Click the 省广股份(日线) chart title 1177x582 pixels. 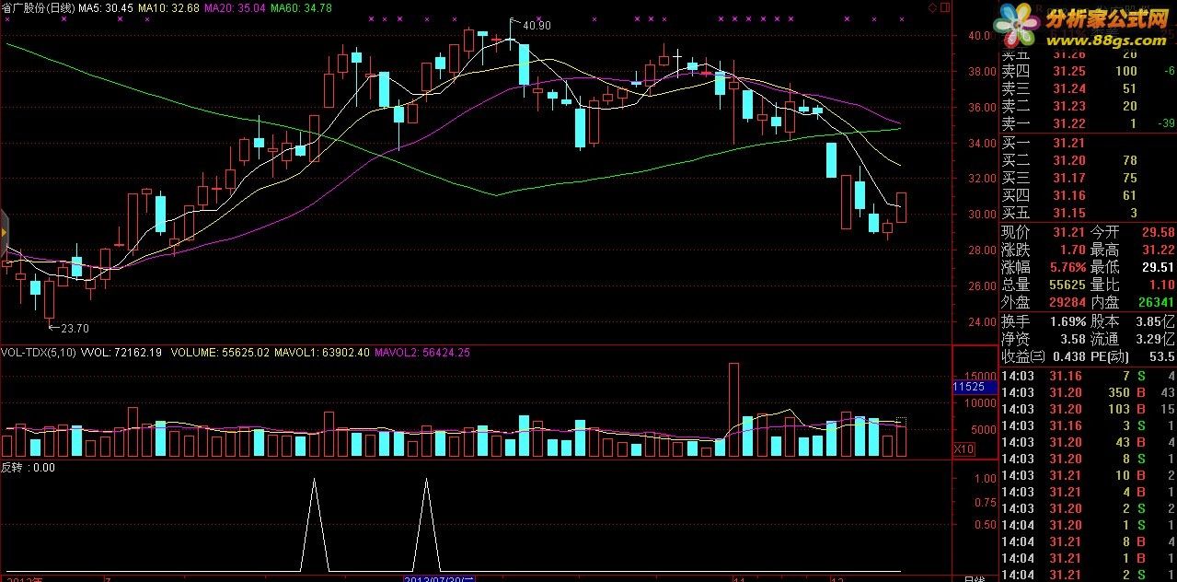pyautogui.click(x=37, y=7)
